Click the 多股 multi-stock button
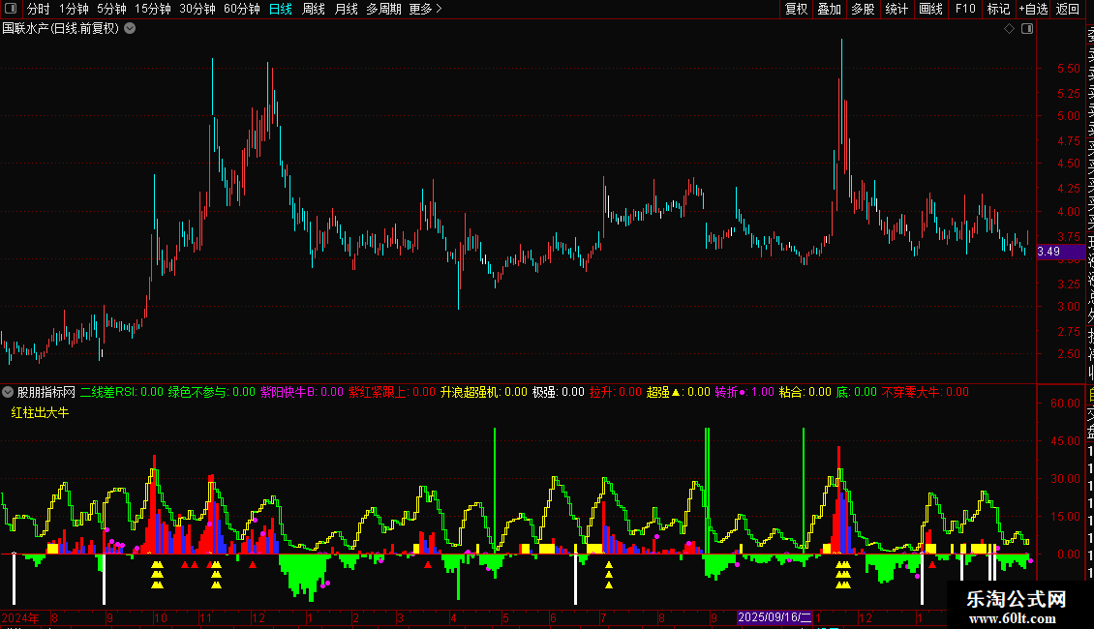1094x629 pixels. point(863,9)
